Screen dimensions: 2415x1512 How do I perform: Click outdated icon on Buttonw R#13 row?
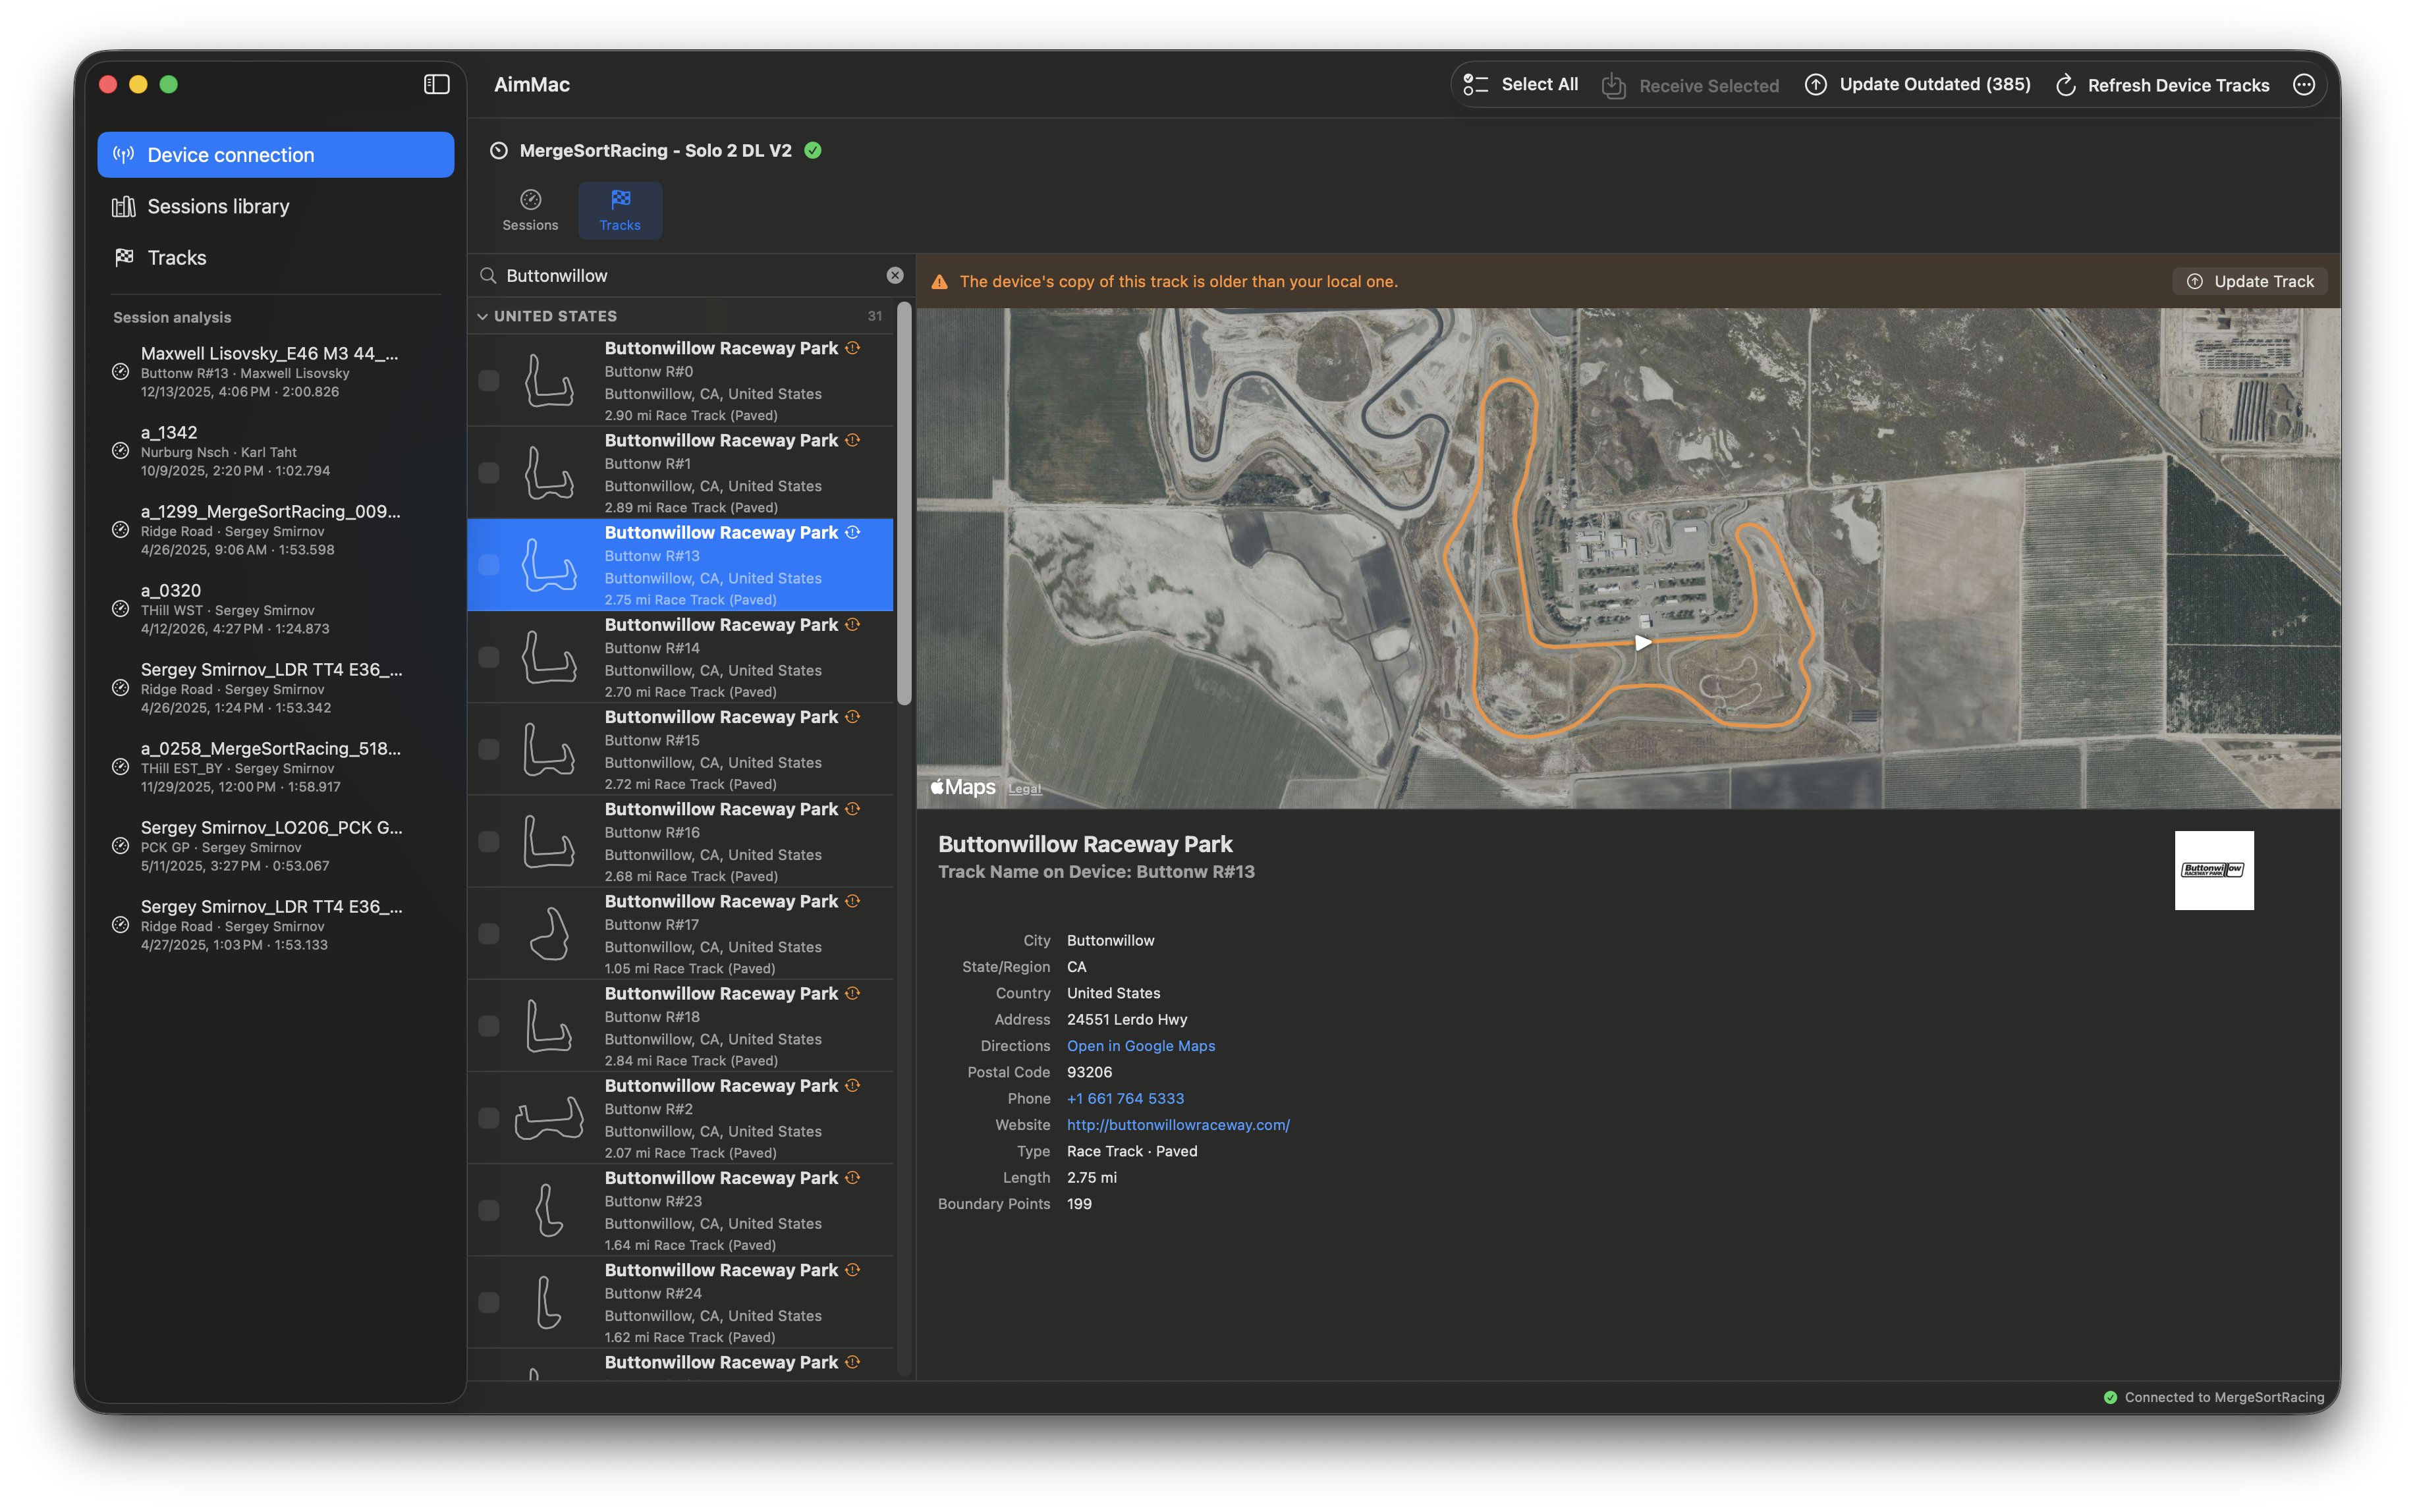click(852, 532)
